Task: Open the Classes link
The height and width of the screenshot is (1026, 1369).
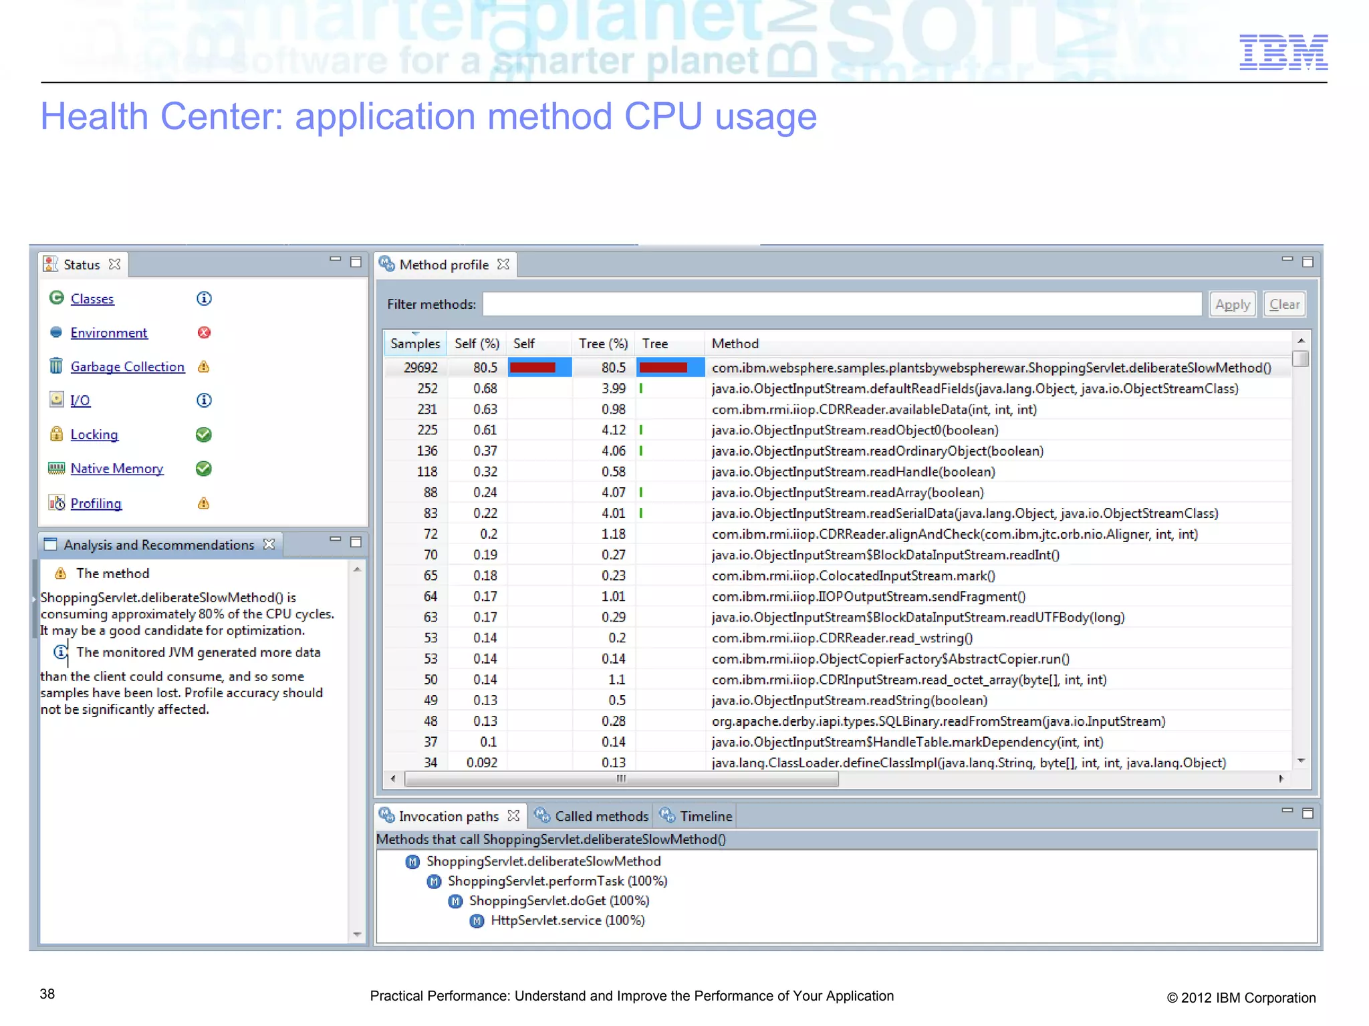Action: point(92,299)
